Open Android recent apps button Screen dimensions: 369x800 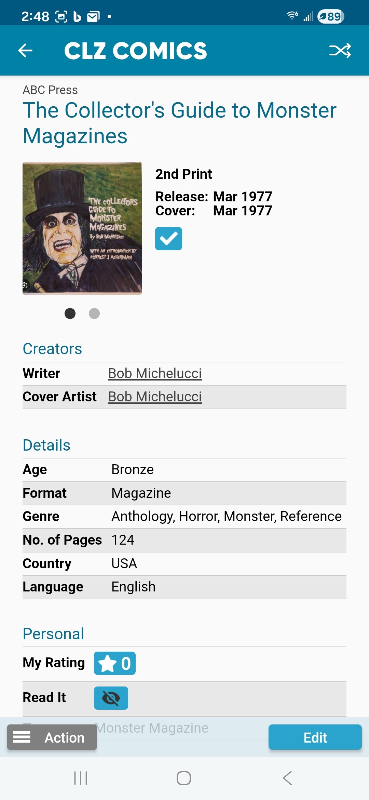tap(81, 778)
